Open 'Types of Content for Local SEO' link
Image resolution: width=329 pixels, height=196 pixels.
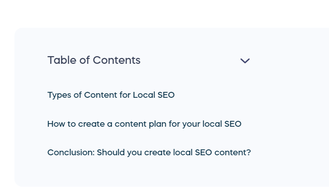coord(111,95)
